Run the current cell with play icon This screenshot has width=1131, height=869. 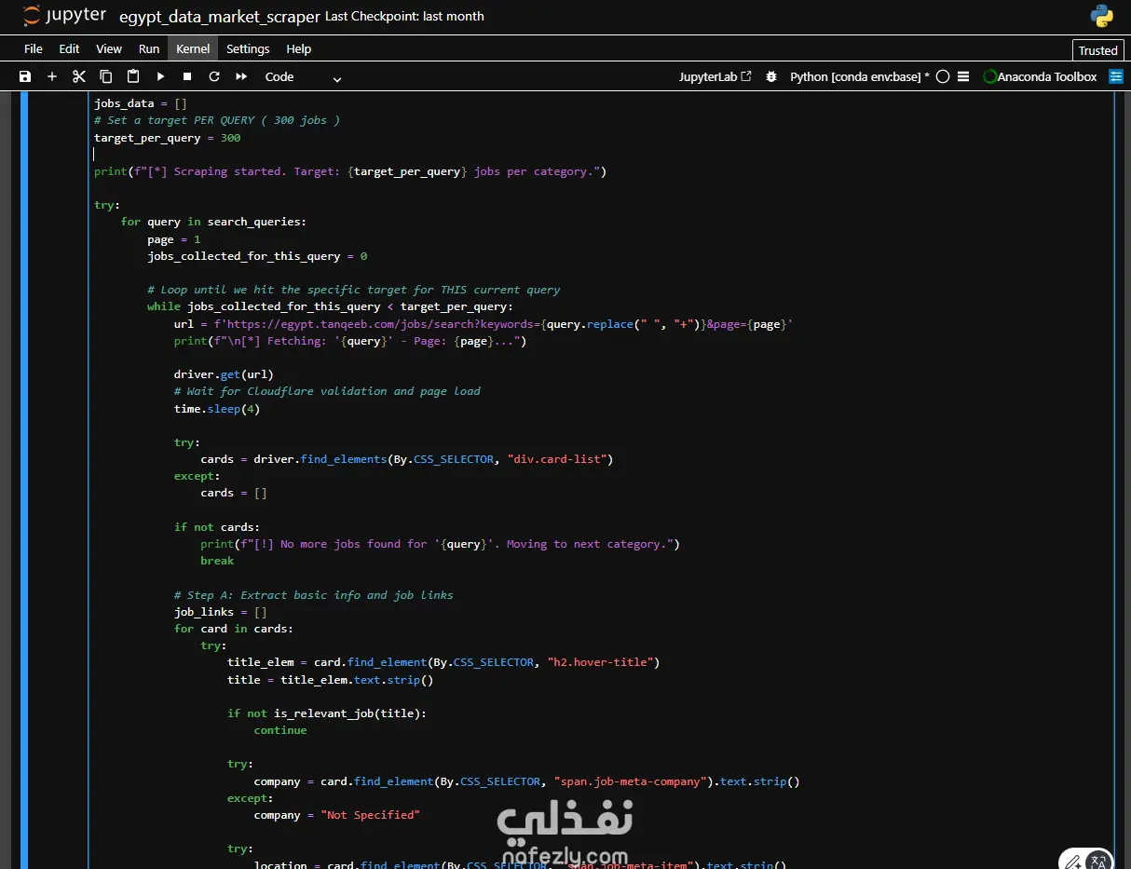click(x=160, y=76)
